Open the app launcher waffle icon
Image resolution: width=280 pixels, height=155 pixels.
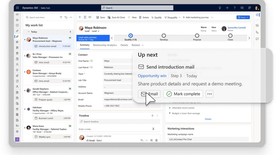17,8
